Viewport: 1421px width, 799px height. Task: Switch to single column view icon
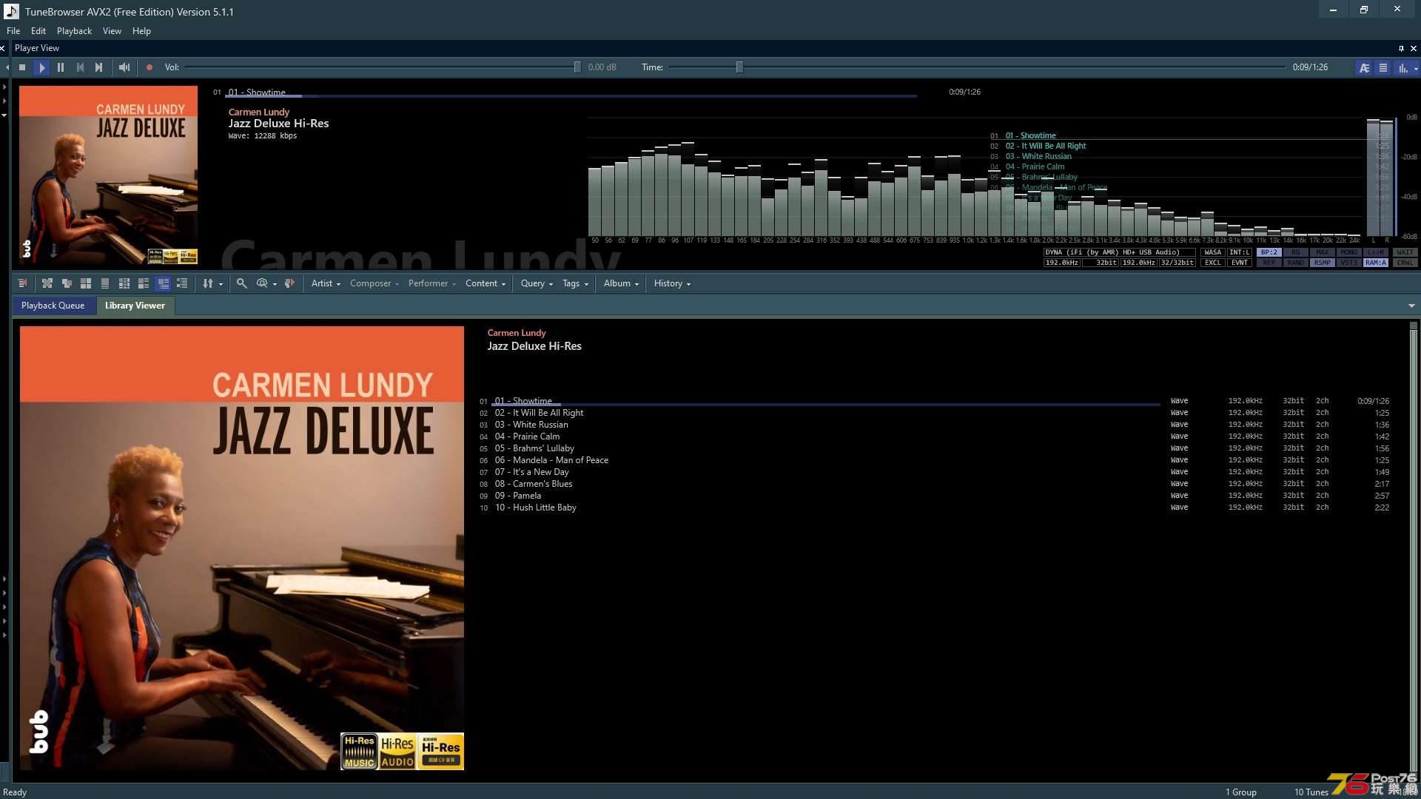click(x=105, y=283)
